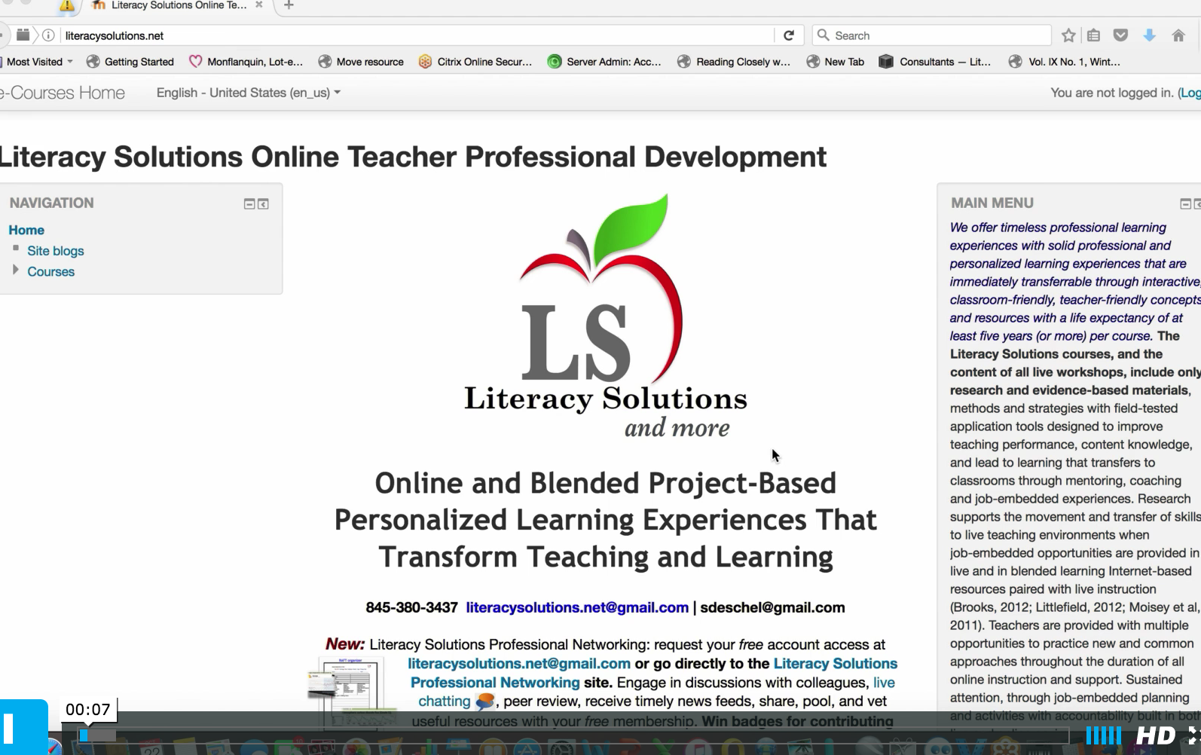Go to Home in Navigation
The width and height of the screenshot is (1201, 755).
pyautogui.click(x=26, y=230)
